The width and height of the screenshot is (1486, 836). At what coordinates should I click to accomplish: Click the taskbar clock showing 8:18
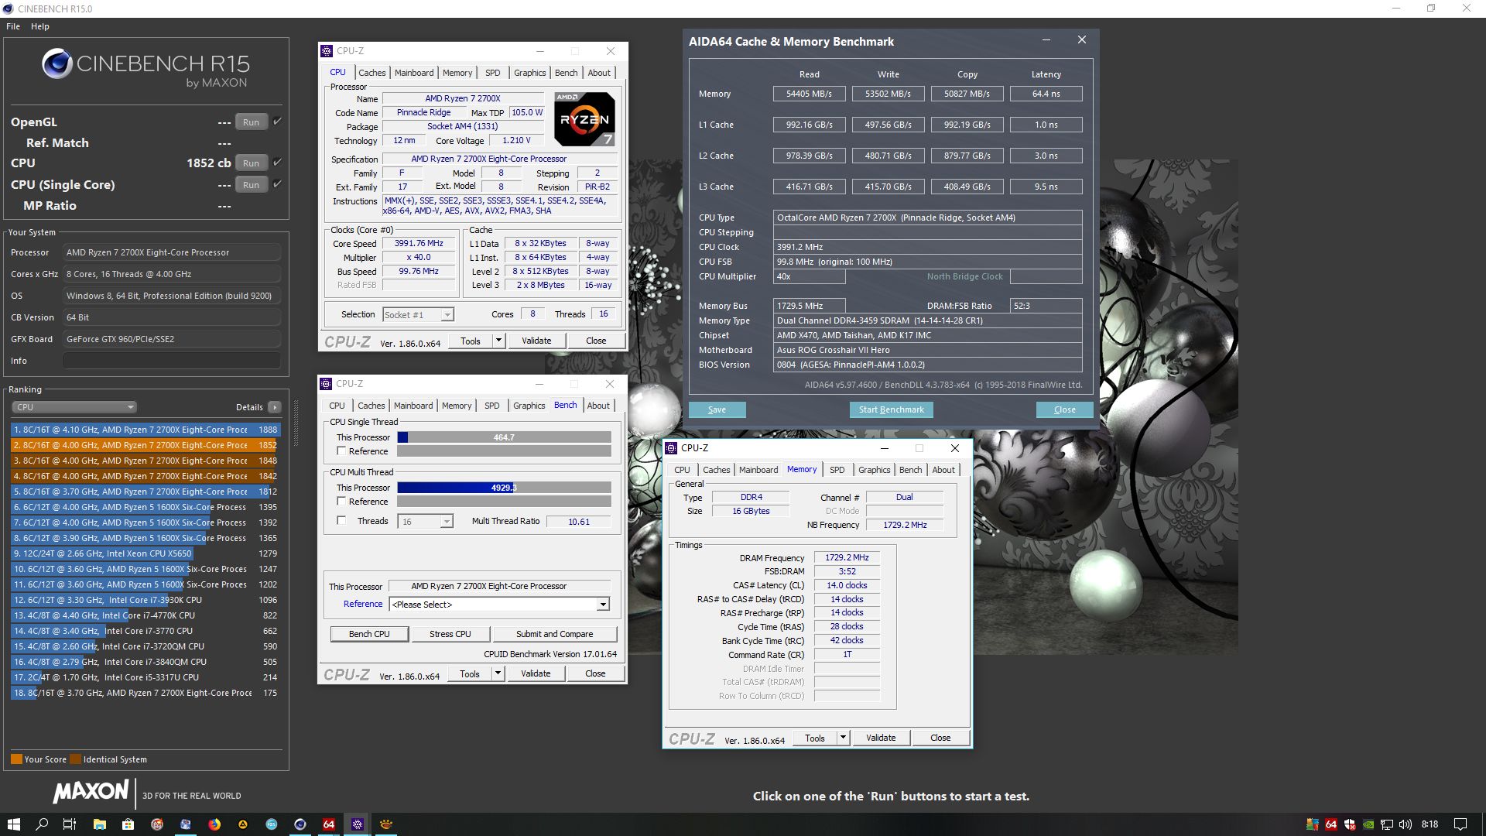coord(1430,824)
